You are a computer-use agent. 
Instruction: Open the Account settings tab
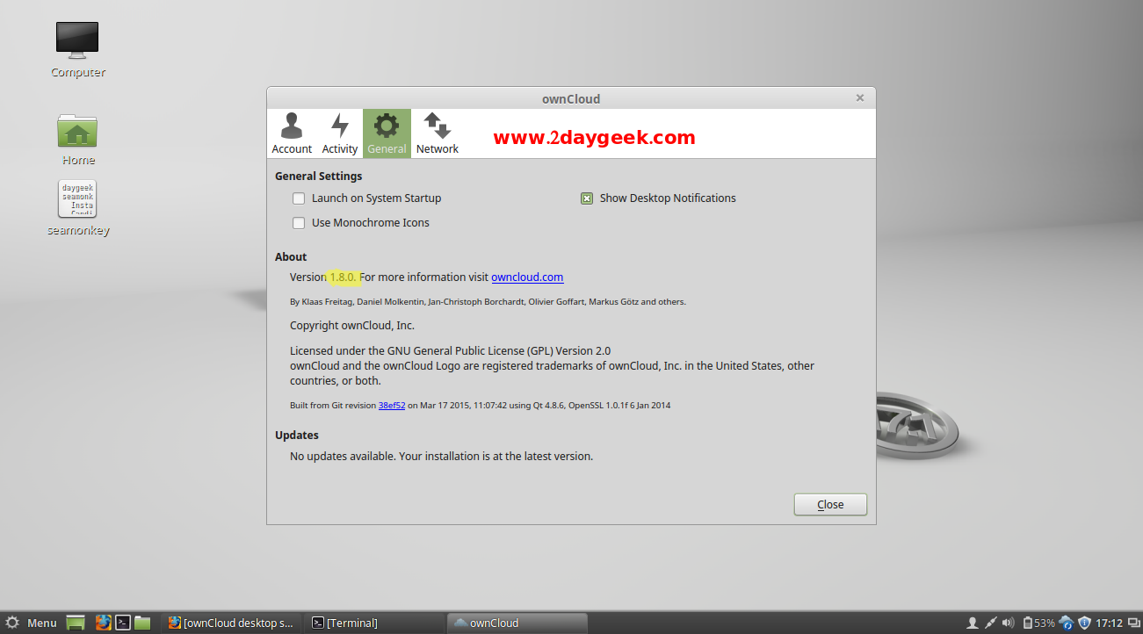[292, 133]
